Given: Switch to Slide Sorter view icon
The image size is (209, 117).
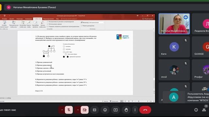Looking at the screenshot, I should pyautogui.click(x=125, y=101).
